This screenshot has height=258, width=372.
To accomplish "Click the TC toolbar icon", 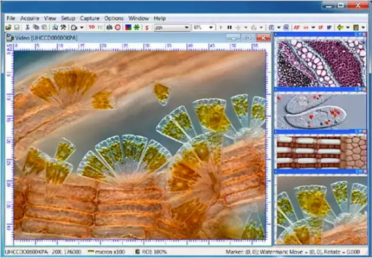I will click(x=100, y=28).
